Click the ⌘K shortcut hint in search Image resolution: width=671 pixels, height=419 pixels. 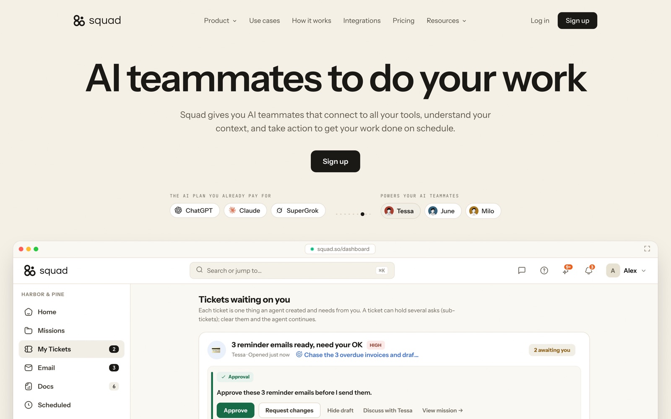click(382, 271)
